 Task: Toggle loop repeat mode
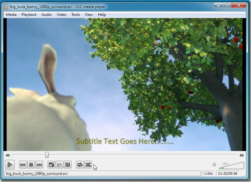point(80,165)
